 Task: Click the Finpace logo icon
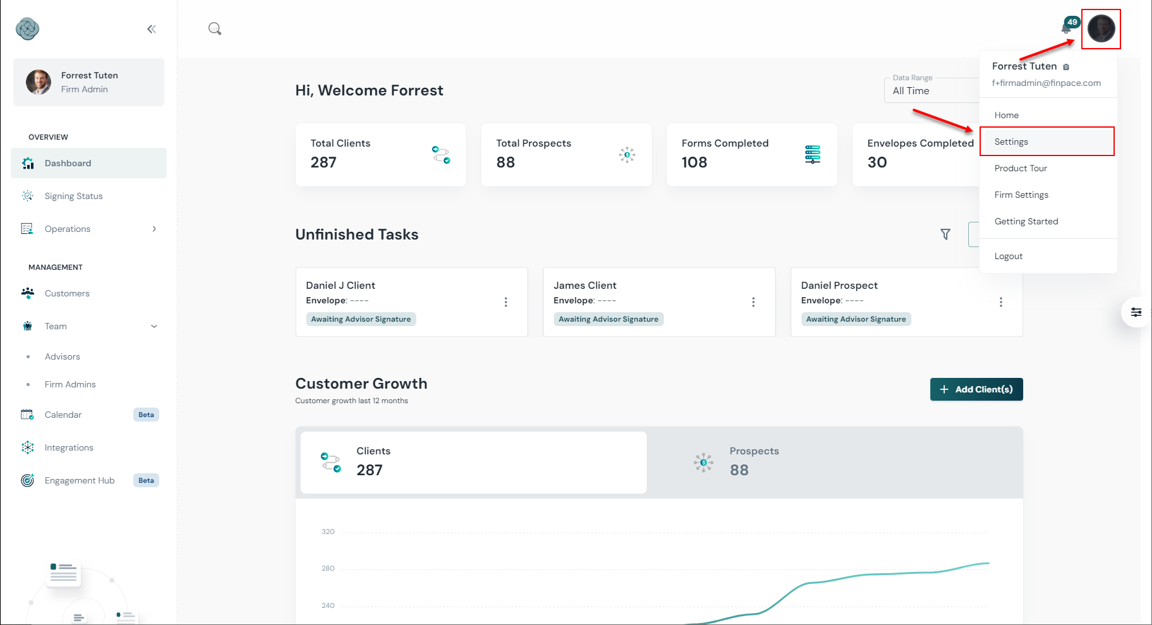pos(28,28)
